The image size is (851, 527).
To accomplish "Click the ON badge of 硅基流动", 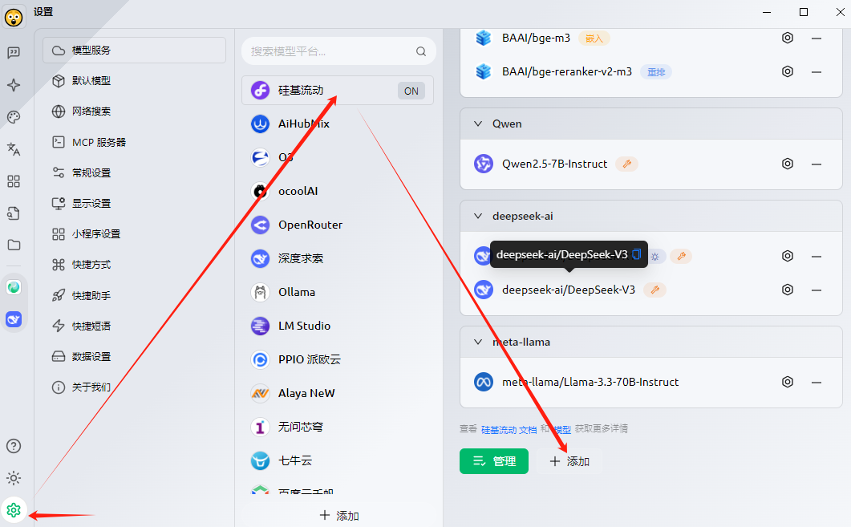I will (411, 91).
